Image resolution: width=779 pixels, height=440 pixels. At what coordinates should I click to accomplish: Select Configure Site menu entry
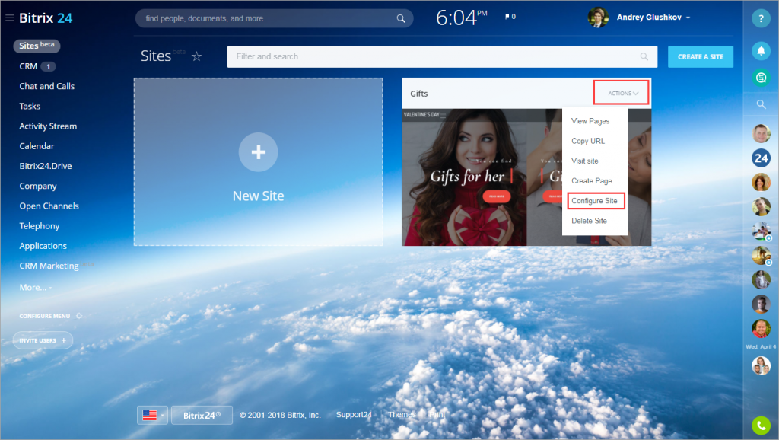594,201
